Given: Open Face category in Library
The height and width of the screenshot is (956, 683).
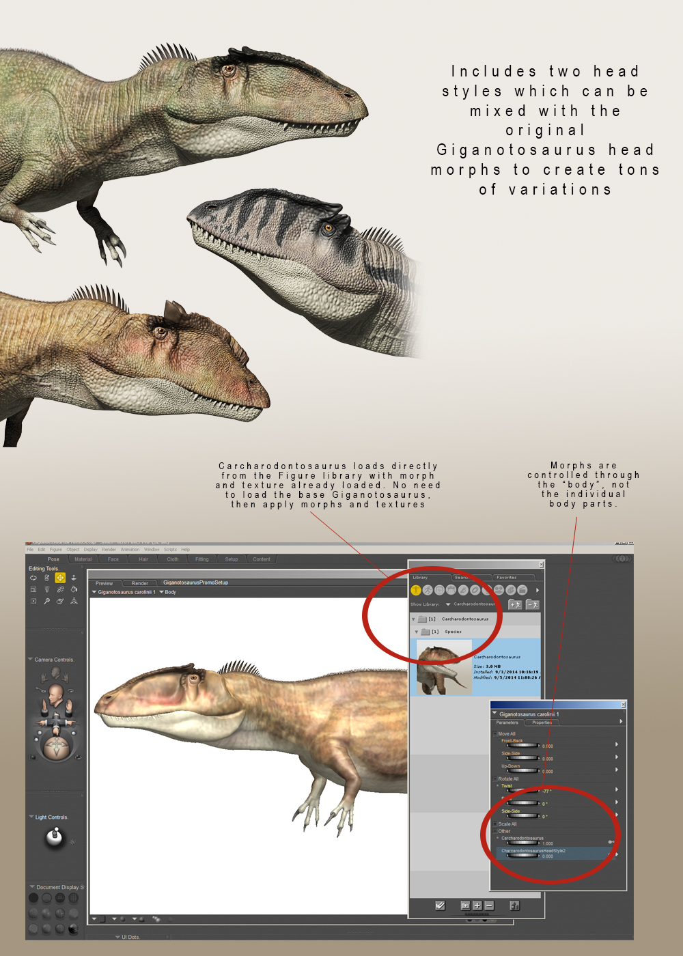Looking at the screenshot, I should 439,590.
